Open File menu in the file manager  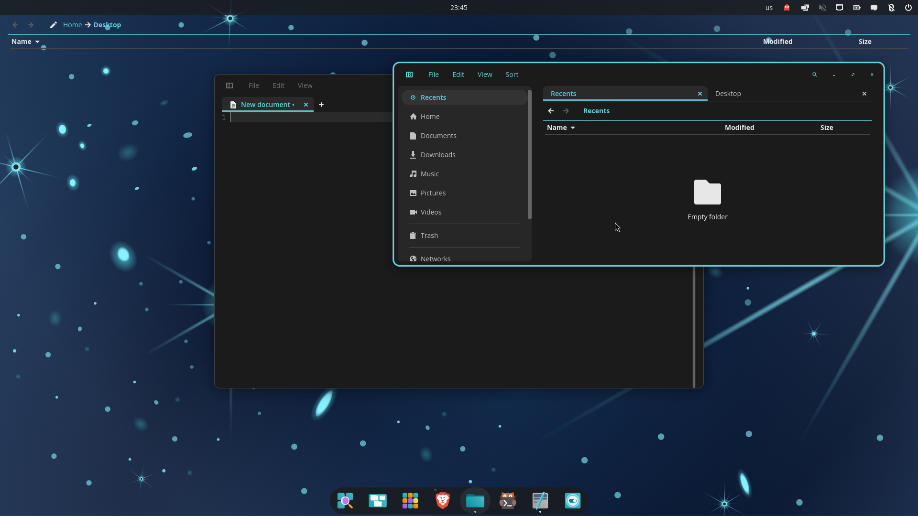pos(434,75)
